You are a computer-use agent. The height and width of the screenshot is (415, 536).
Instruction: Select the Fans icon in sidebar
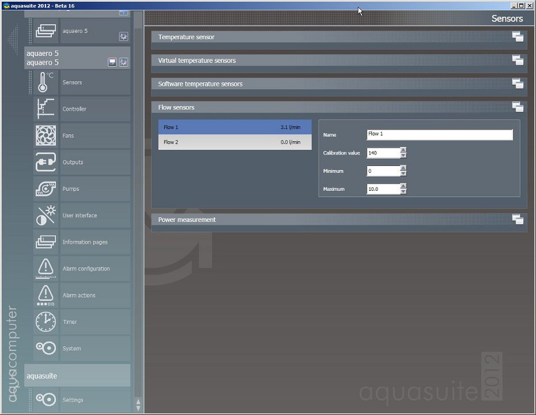coord(46,135)
